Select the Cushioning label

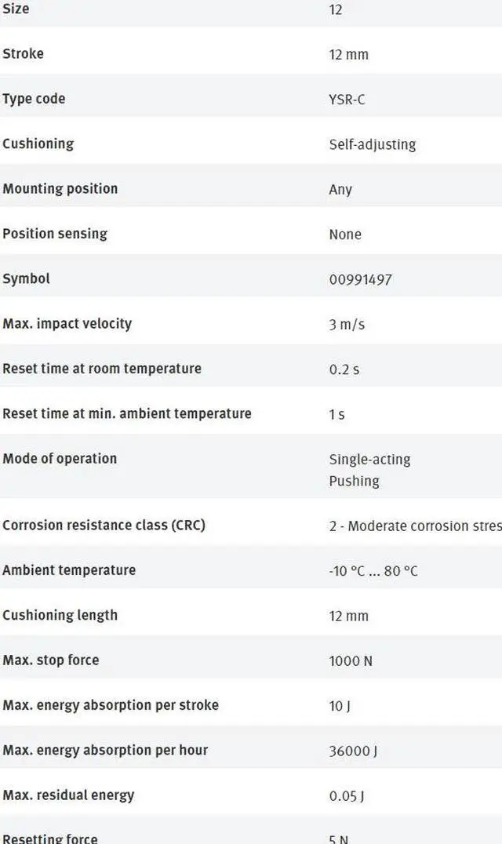38,144
